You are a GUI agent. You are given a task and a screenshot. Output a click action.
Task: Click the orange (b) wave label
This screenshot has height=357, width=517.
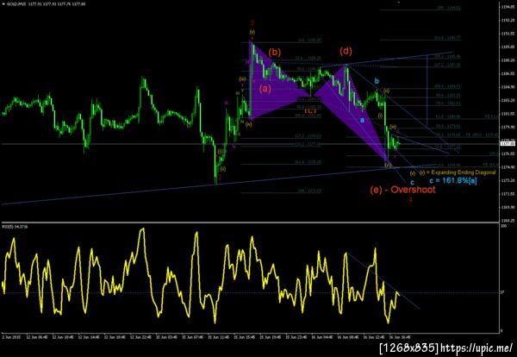274,52
